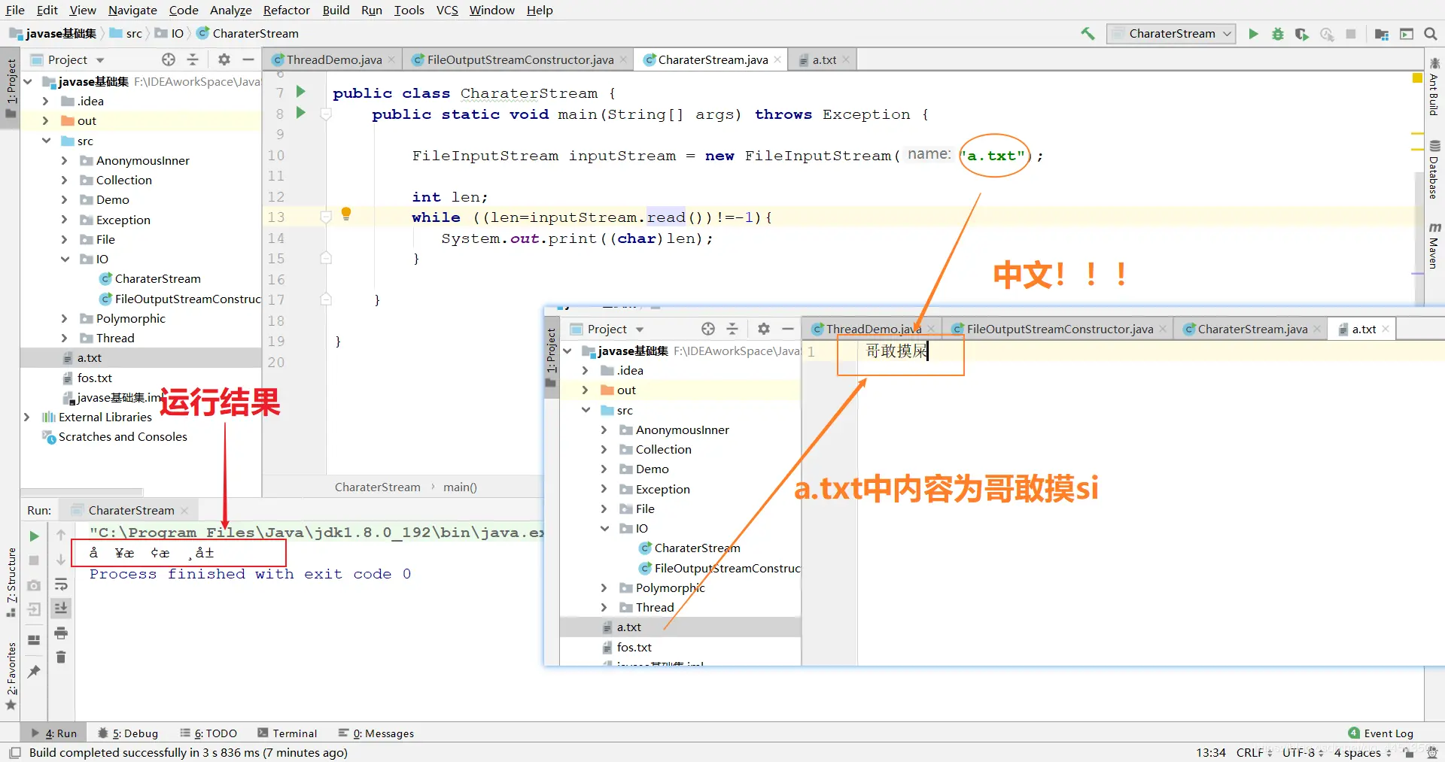
Task: Run CharaterStream with the green toolbar arrow
Action: pos(1253,34)
